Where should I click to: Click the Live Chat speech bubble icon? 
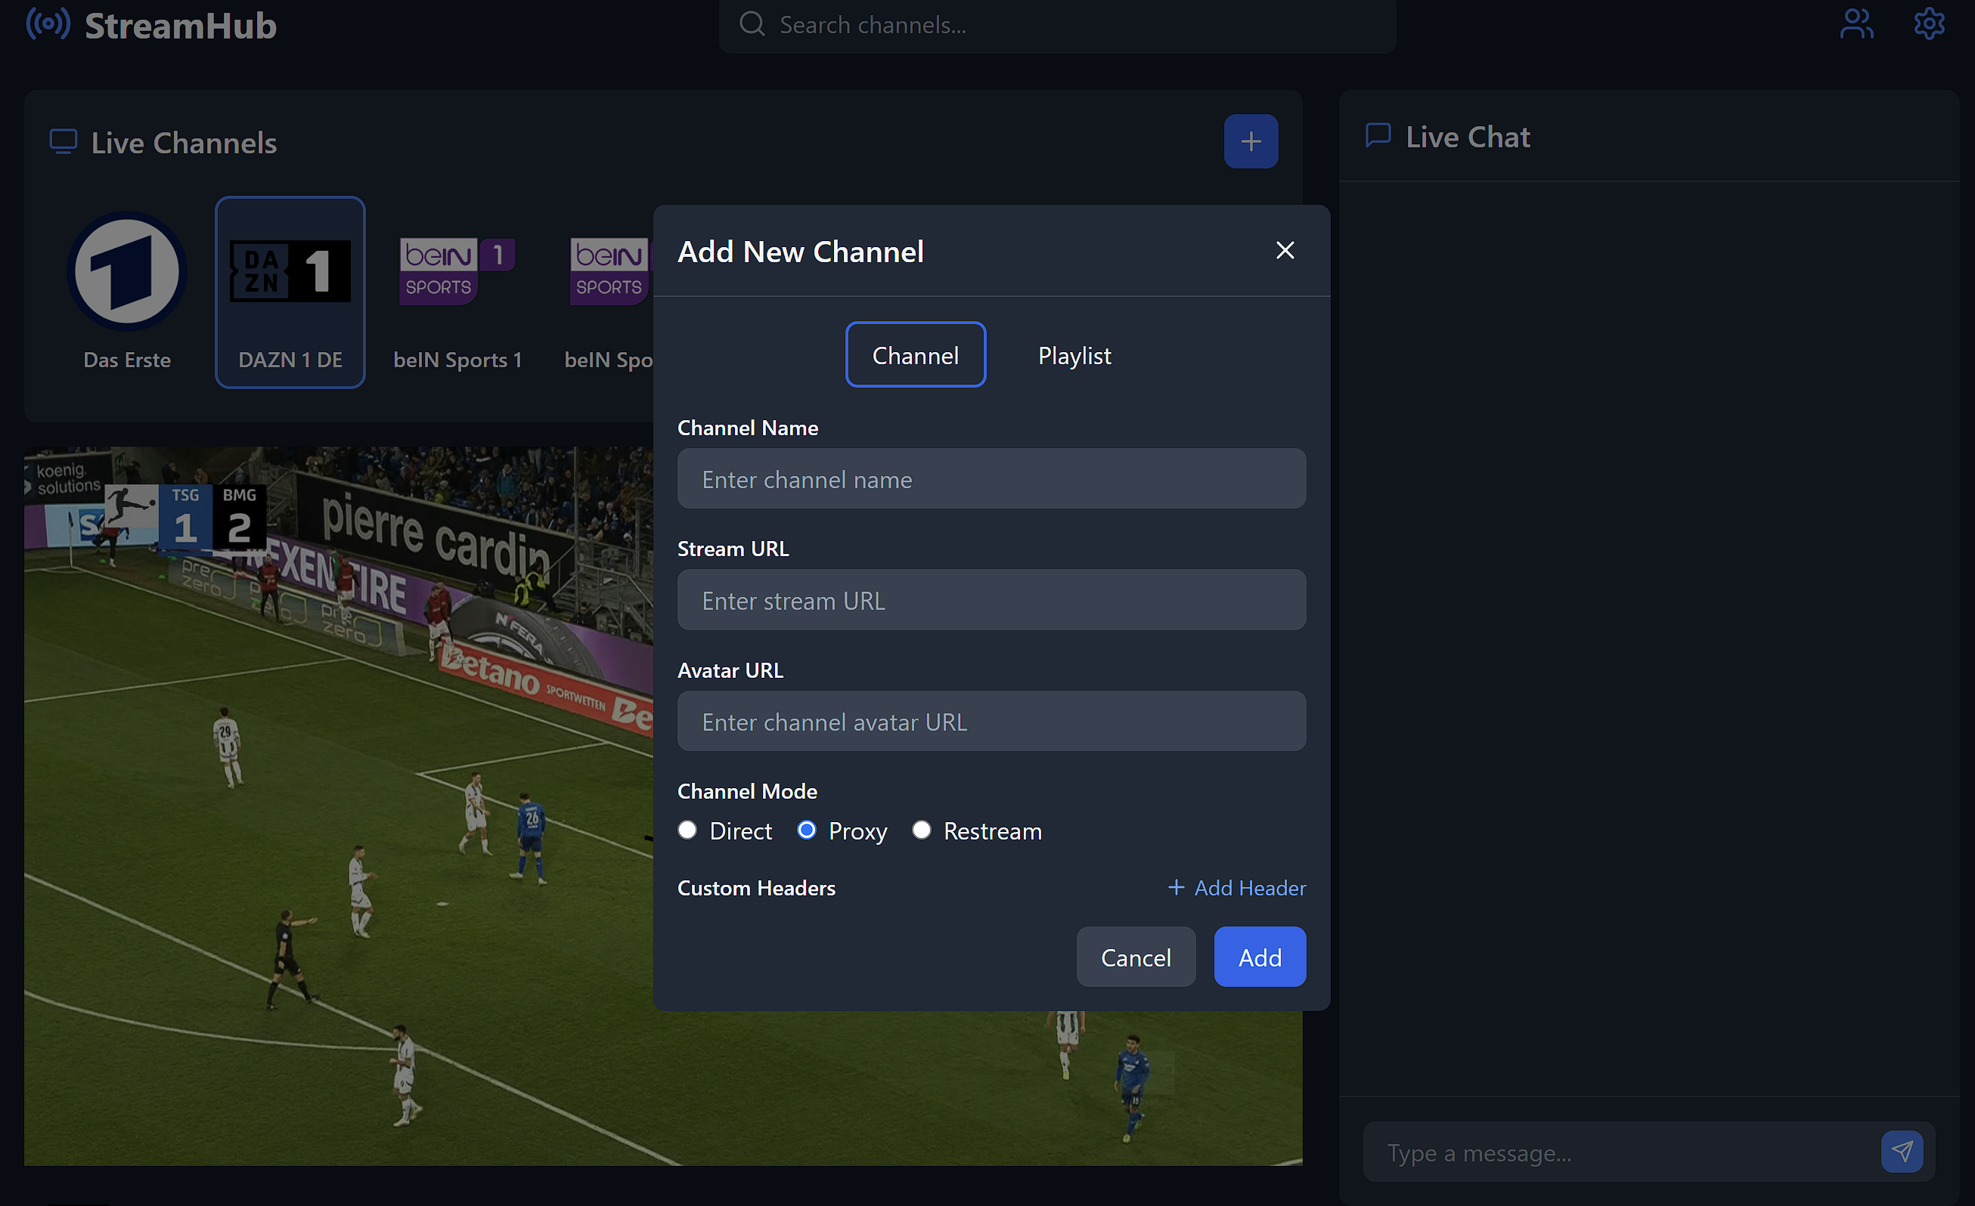[1377, 135]
